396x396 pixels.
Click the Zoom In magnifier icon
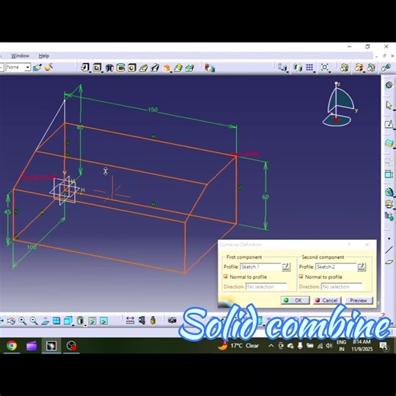point(23,321)
